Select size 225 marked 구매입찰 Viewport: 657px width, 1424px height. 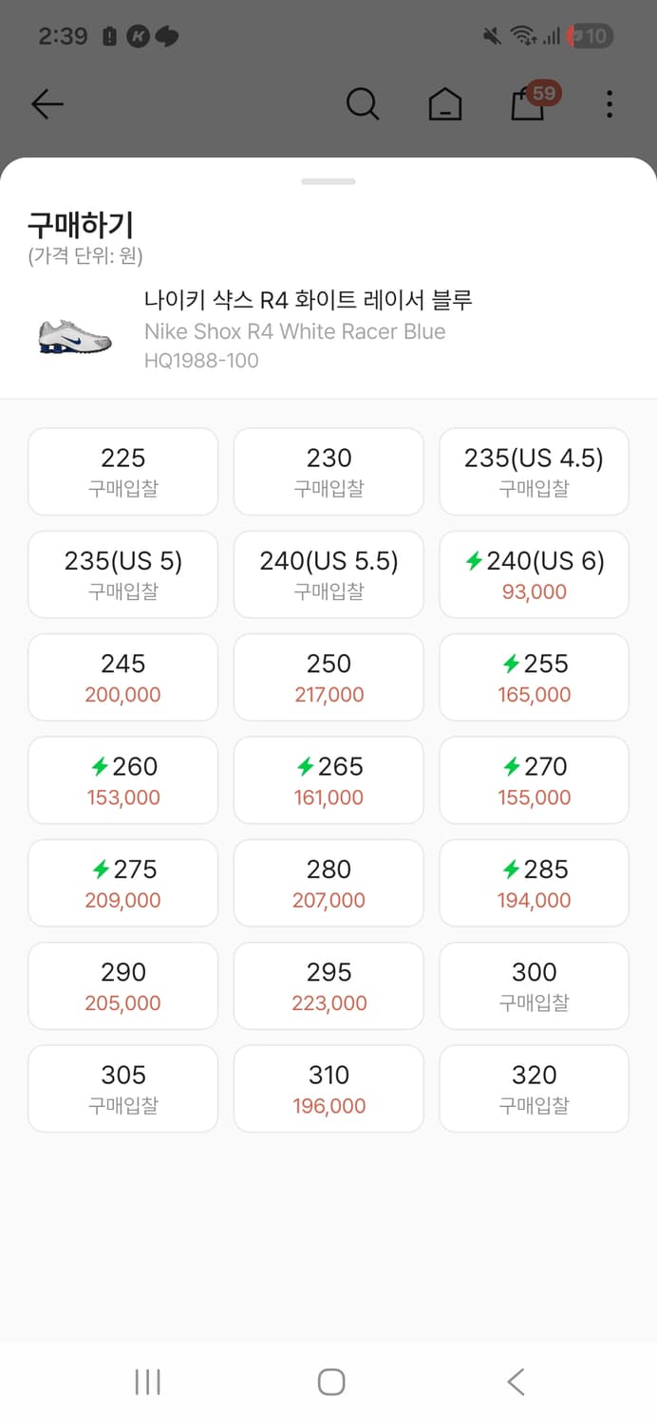[x=122, y=471]
